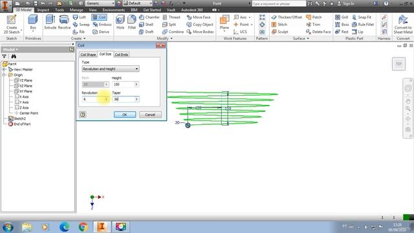Open Coil dialog help button

point(82,115)
